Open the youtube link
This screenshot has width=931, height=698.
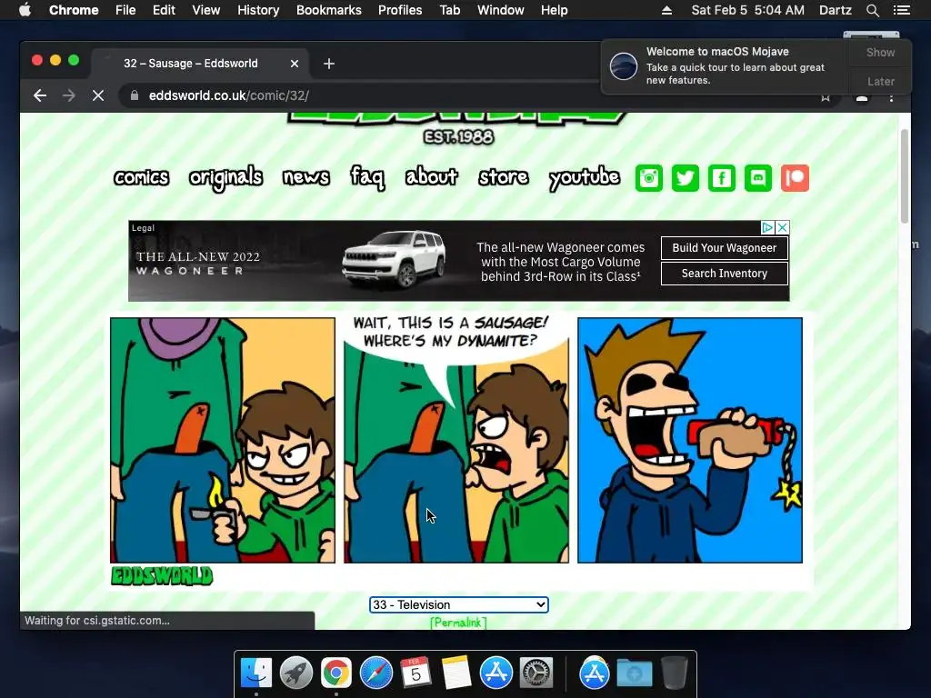(x=585, y=178)
